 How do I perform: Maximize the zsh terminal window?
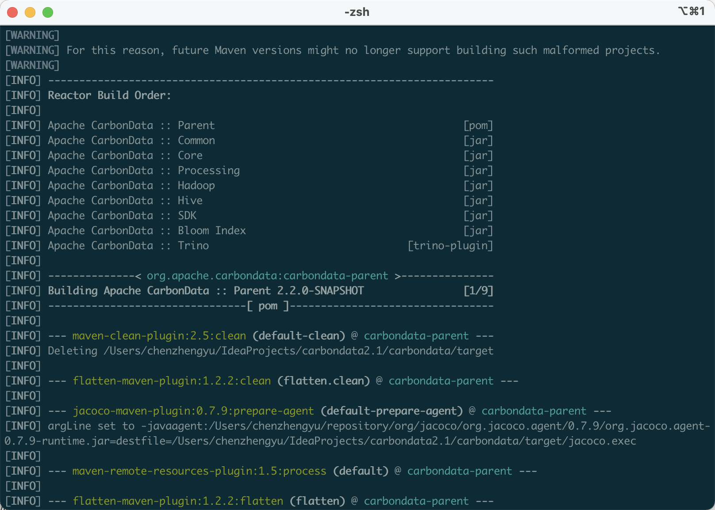coord(48,12)
